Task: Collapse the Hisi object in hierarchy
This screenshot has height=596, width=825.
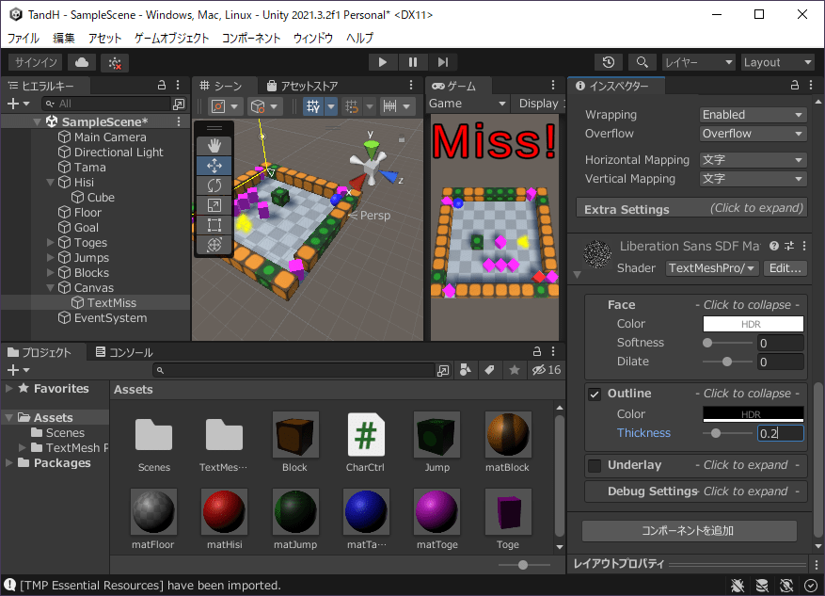Action: coord(51,182)
